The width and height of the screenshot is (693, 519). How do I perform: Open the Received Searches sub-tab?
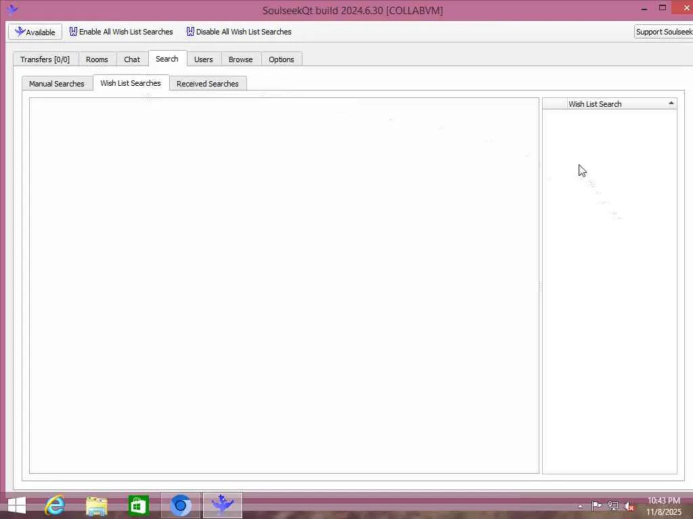point(207,83)
